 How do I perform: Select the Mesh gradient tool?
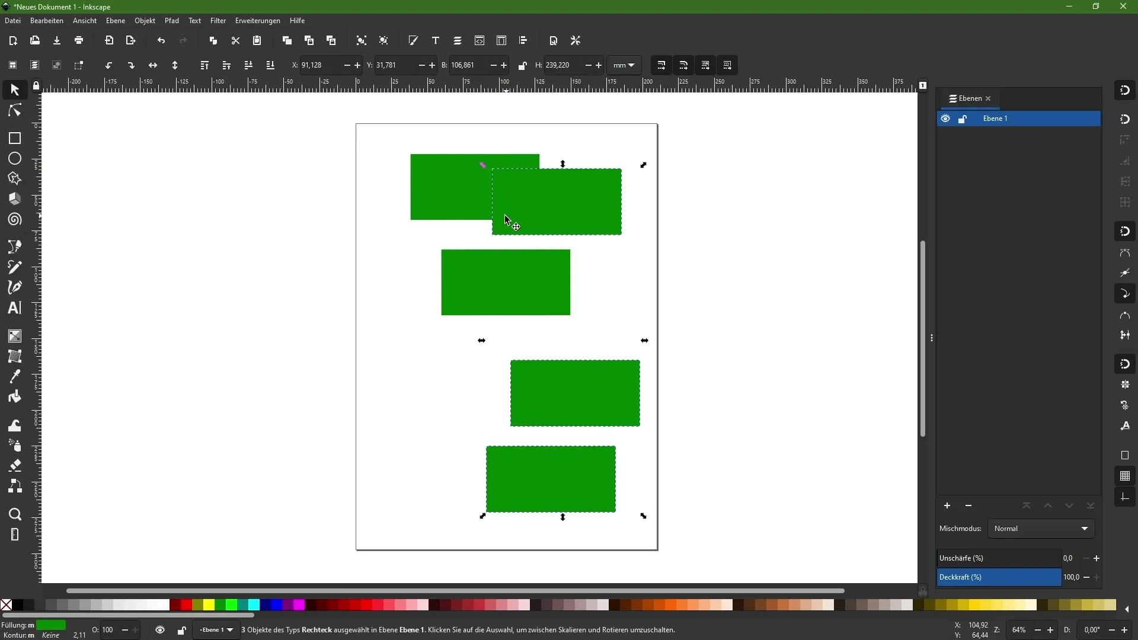click(15, 356)
